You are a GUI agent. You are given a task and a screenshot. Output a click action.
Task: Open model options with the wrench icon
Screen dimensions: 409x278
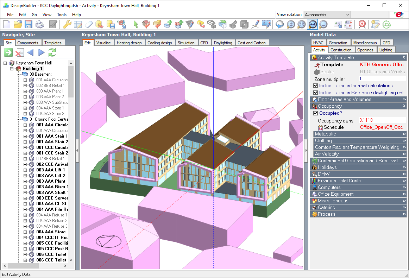coord(67,24)
